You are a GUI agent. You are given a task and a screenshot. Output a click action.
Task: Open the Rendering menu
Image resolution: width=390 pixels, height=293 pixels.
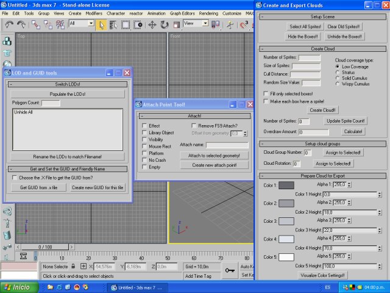pyautogui.click(x=208, y=13)
